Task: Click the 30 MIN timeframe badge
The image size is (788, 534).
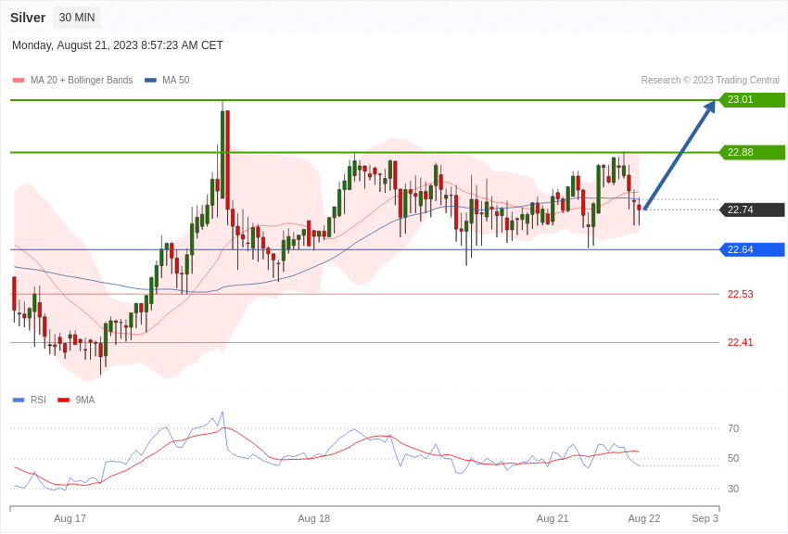Action: [x=77, y=18]
